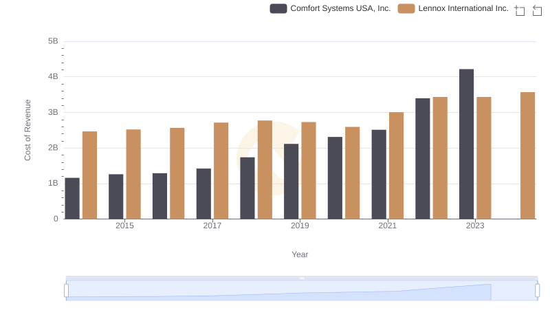Click the top grip bar of the data zoom slider

pos(302,278)
